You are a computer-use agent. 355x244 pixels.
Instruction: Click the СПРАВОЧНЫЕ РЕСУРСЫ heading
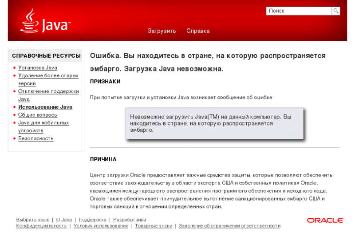click(46, 56)
